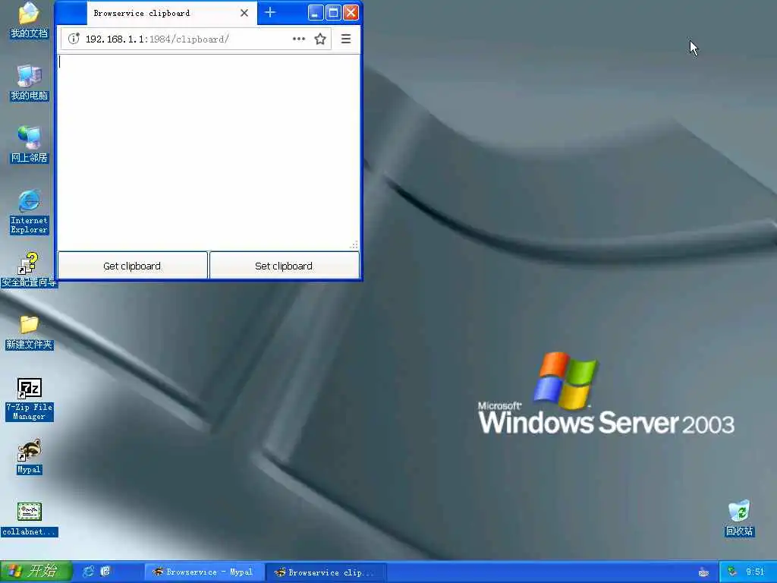Click the network tray icon

732,572
